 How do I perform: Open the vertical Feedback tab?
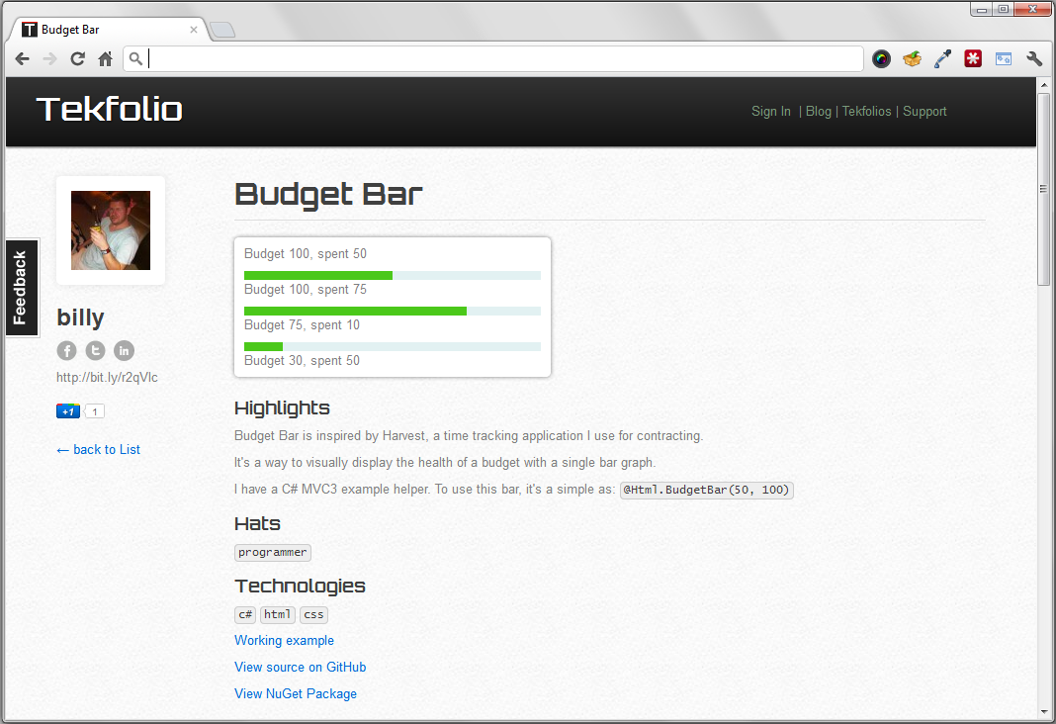[21, 288]
